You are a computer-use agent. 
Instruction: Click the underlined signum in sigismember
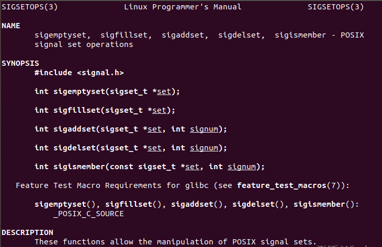coord(242,167)
